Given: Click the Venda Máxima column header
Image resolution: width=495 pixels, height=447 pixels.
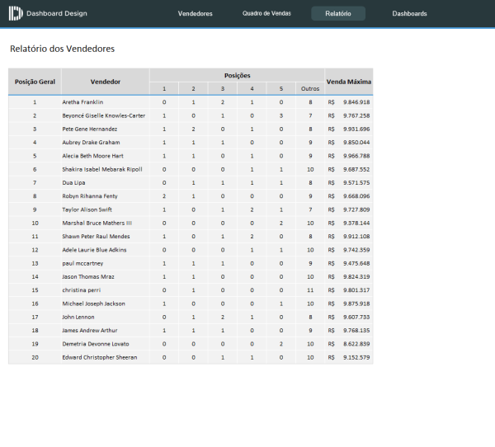Looking at the screenshot, I should point(349,82).
